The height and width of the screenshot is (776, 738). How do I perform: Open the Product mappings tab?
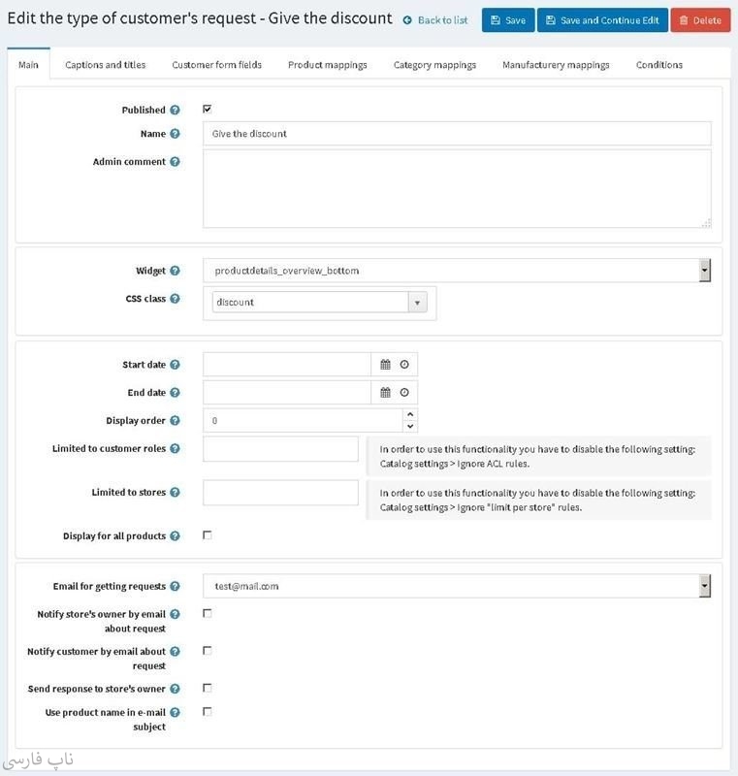click(x=327, y=65)
